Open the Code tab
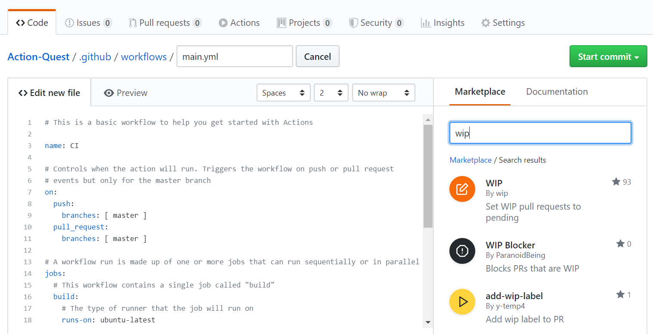This screenshot has height=334, width=653. (32, 23)
